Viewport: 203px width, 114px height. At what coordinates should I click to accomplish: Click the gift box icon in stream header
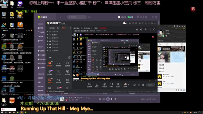137,29
